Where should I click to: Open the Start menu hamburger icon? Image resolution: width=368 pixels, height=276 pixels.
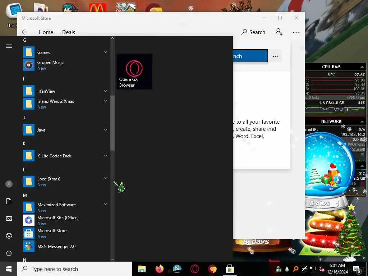[9, 46]
